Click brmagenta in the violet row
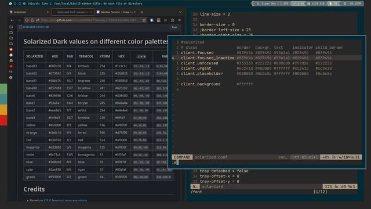 [86, 155]
